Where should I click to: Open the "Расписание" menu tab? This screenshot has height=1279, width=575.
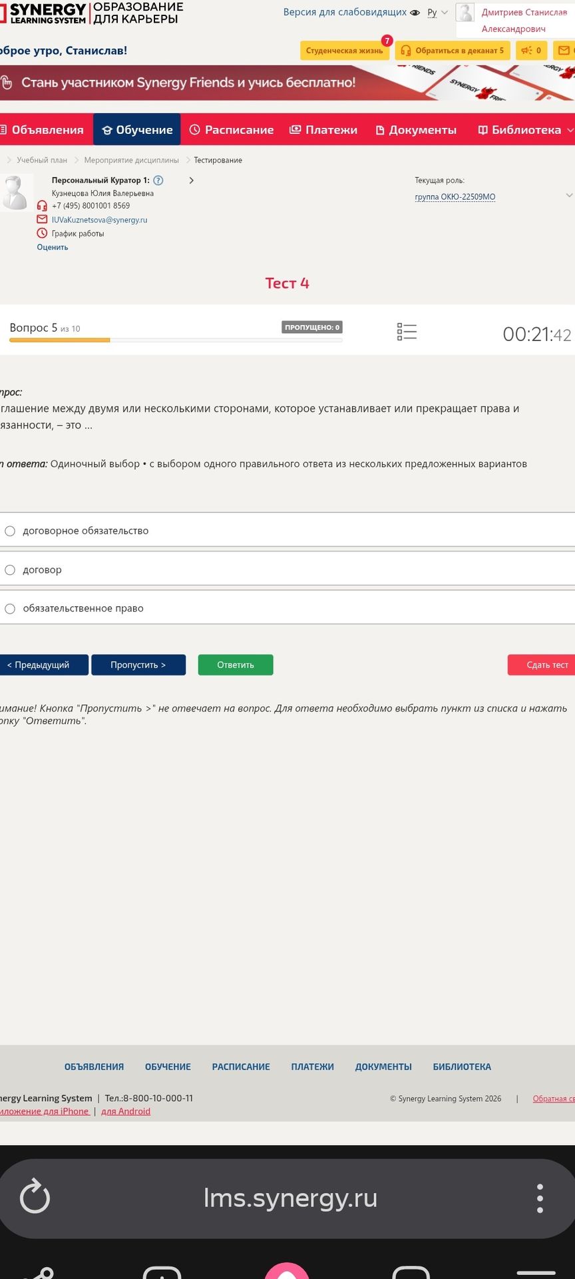(x=232, y=130)
